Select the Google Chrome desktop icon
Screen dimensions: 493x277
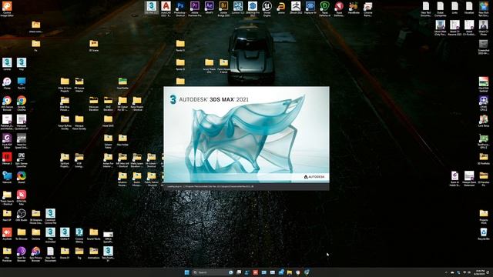pos(22,103)
